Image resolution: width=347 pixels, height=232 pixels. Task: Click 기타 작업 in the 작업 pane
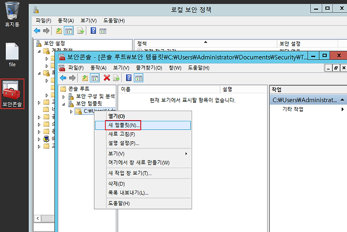(293, 109)
